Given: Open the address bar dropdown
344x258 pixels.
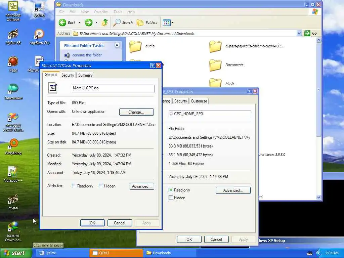Looking at the screenshot, I should tap(299, 33).
